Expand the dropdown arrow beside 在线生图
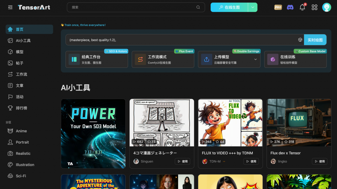 [253, 7]
